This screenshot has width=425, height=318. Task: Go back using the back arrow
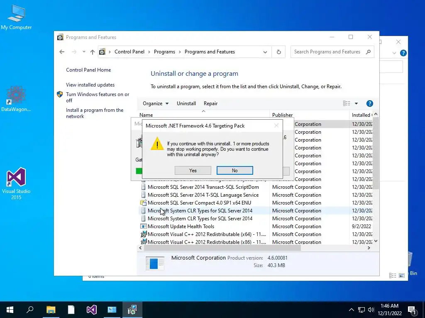coord(62,52)
